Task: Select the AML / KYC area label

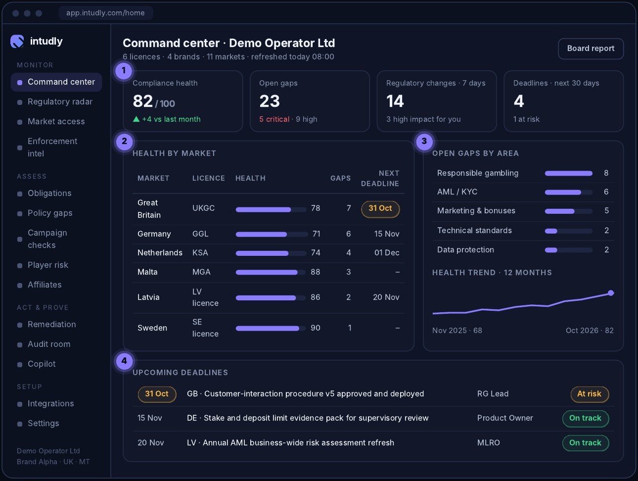Action: [x=457, y=192]
